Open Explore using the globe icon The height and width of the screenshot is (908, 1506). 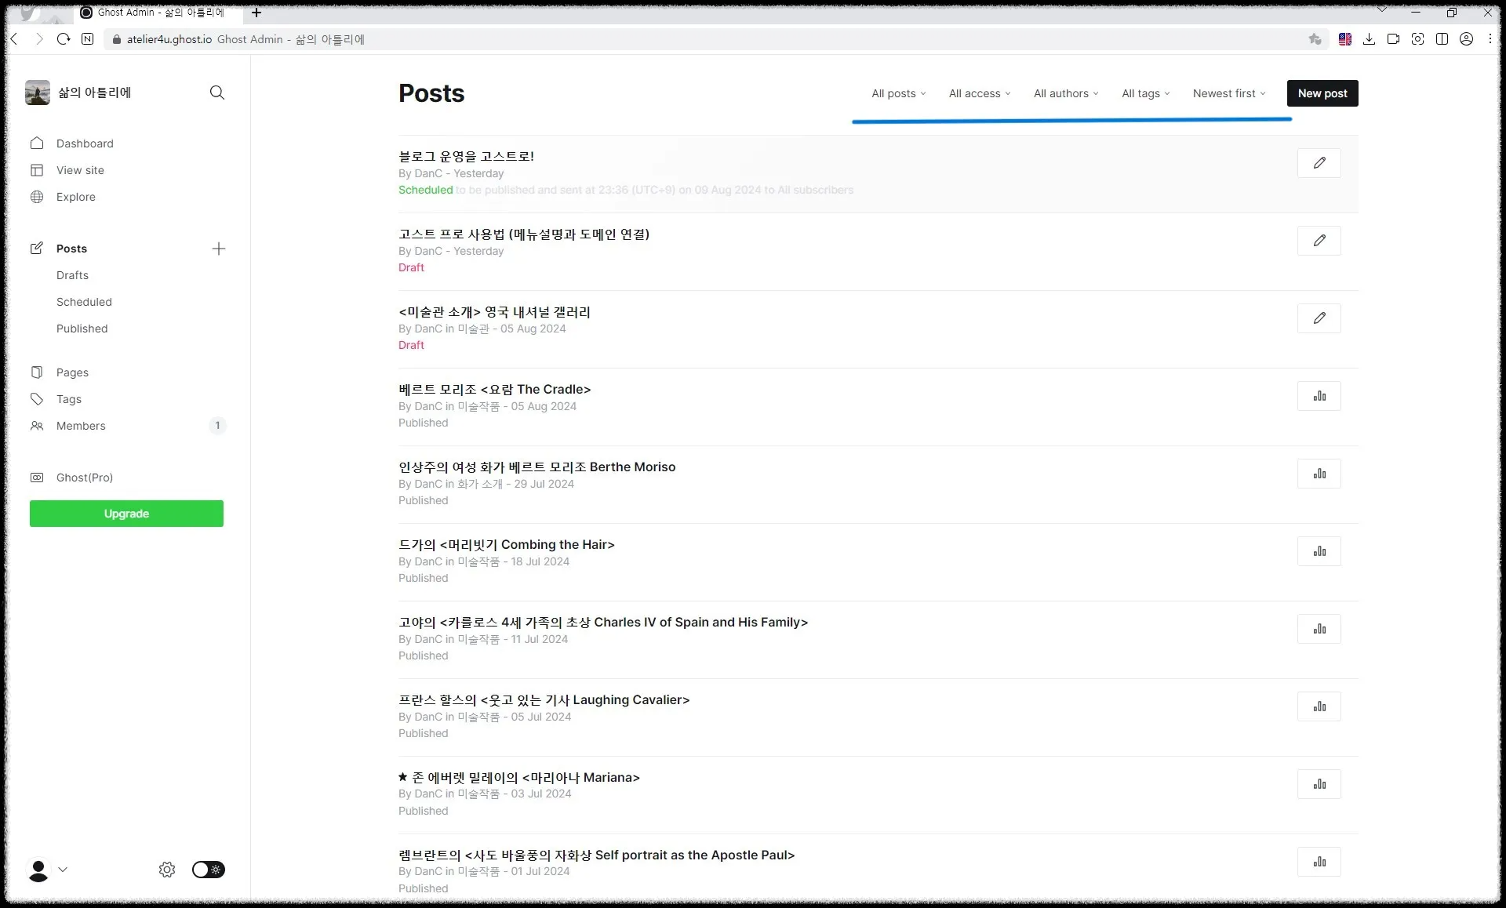click(37, 197)
